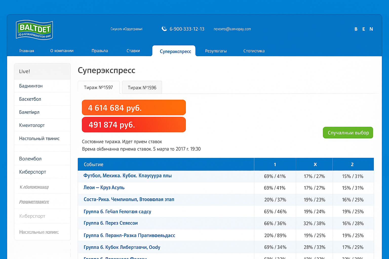Click the BALTBET logo
389x259 pixels.
point(34,30)
